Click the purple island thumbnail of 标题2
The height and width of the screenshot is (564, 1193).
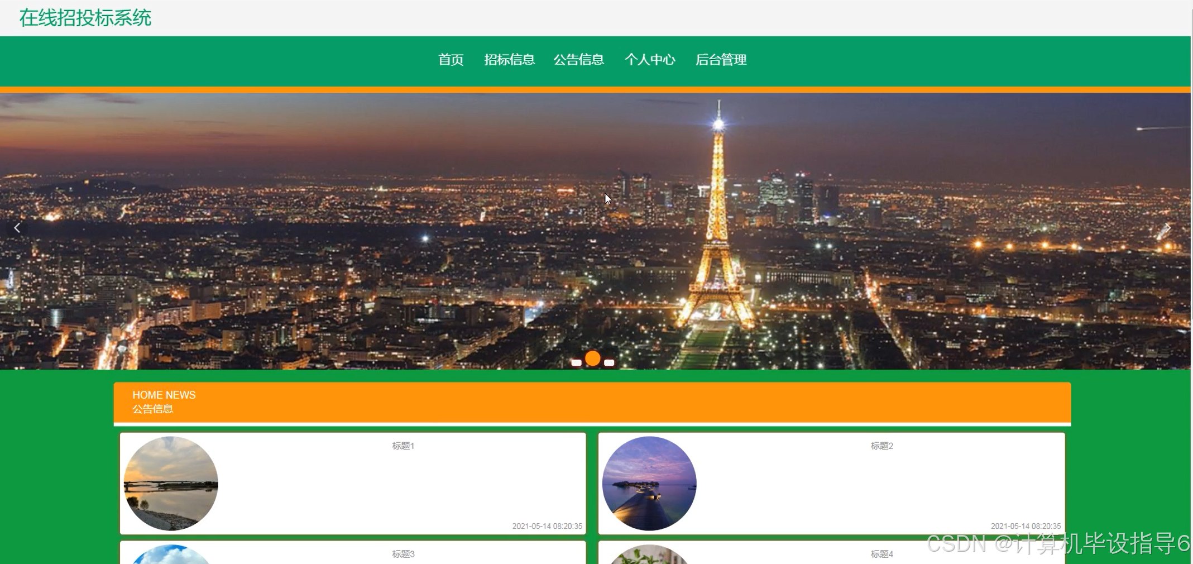(649, 484)
